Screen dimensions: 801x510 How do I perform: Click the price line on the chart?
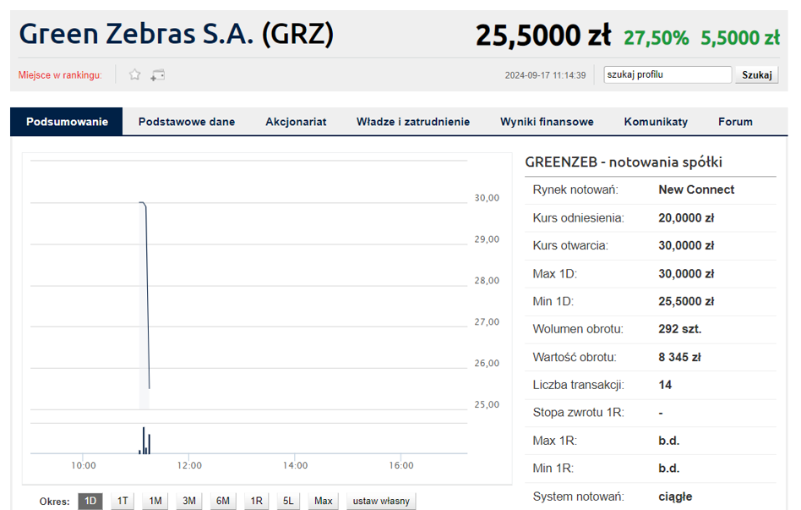[148, 297]
